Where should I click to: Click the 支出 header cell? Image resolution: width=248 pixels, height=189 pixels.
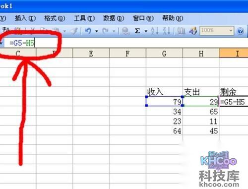(201, 92)
